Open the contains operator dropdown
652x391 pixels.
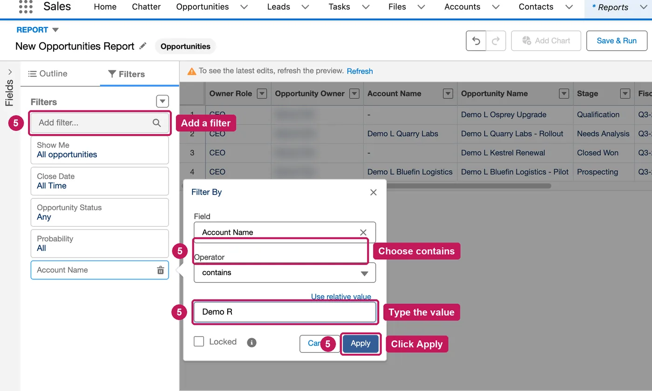coord(285,273)
